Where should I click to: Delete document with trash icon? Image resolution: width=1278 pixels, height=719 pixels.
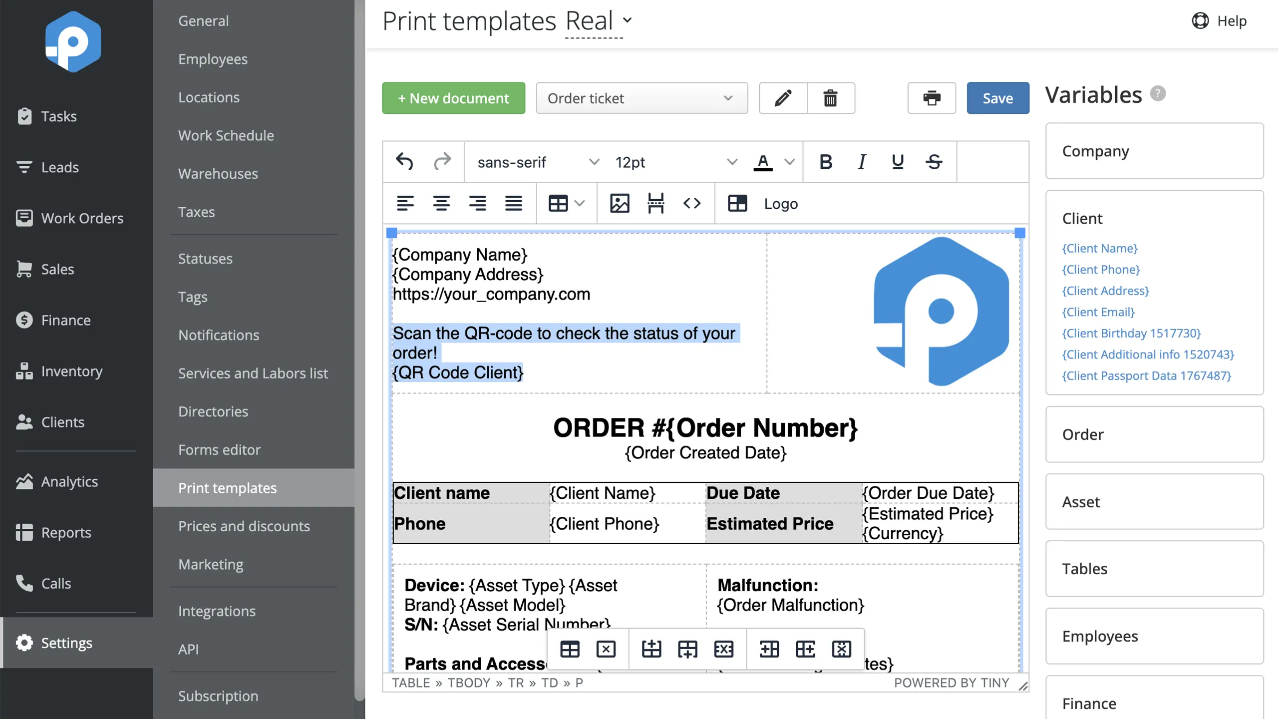pos(830,98)
